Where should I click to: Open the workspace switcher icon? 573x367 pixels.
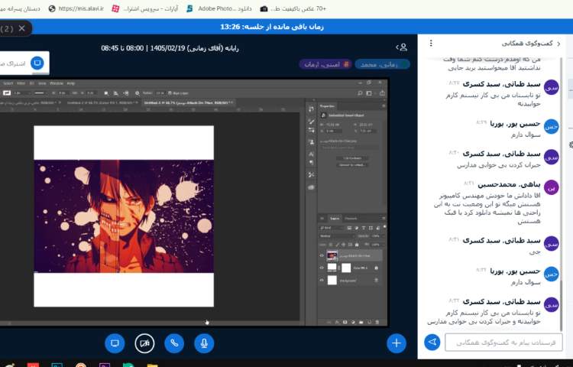pos(371,93)
